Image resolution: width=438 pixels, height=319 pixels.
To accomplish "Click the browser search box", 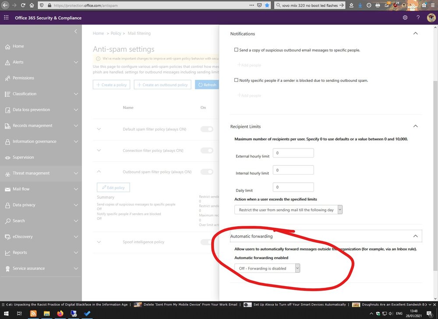I will coord(310,5).
